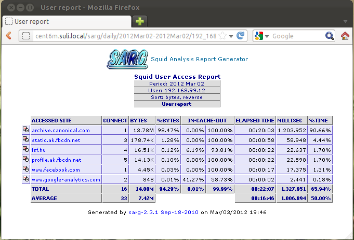The height and width of the screenshot is (240, 354).
Task: Click the CONNECT column header
Action: [x=115, y=120]
